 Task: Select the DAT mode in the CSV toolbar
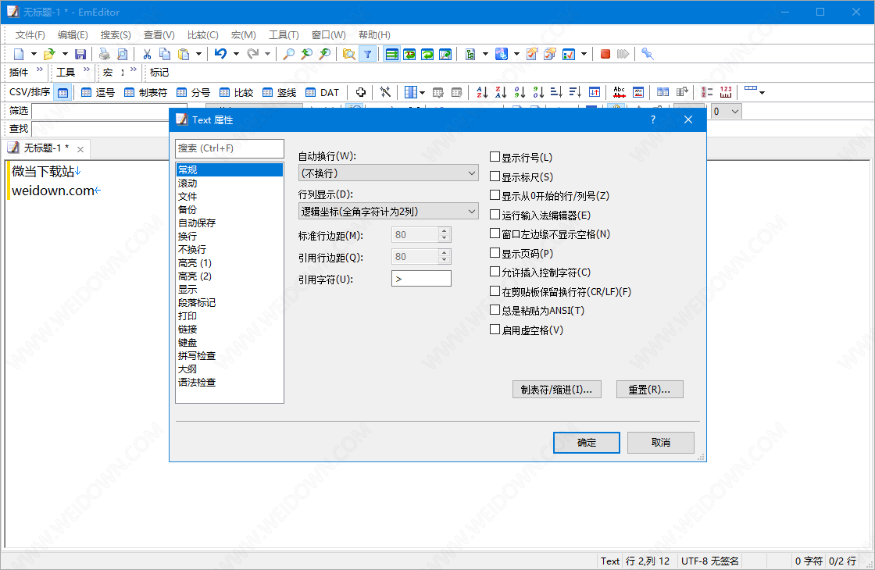coord(323,93)
